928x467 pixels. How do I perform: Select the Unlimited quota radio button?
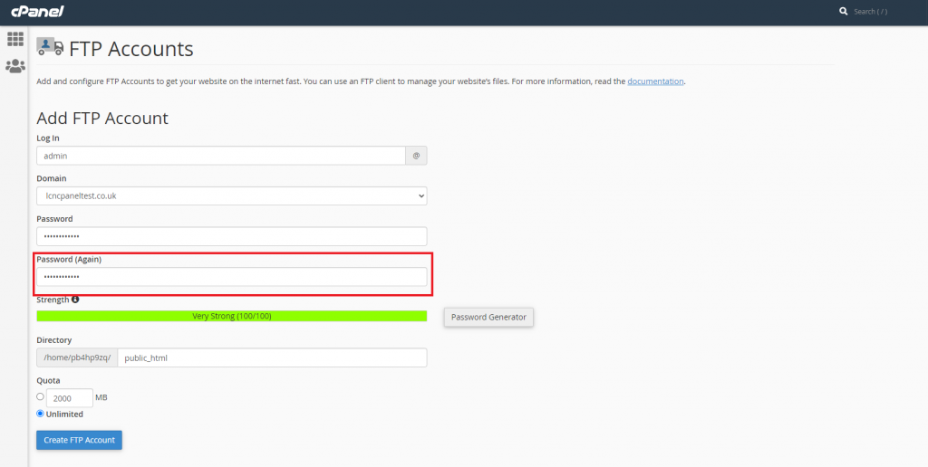point(40,414)
